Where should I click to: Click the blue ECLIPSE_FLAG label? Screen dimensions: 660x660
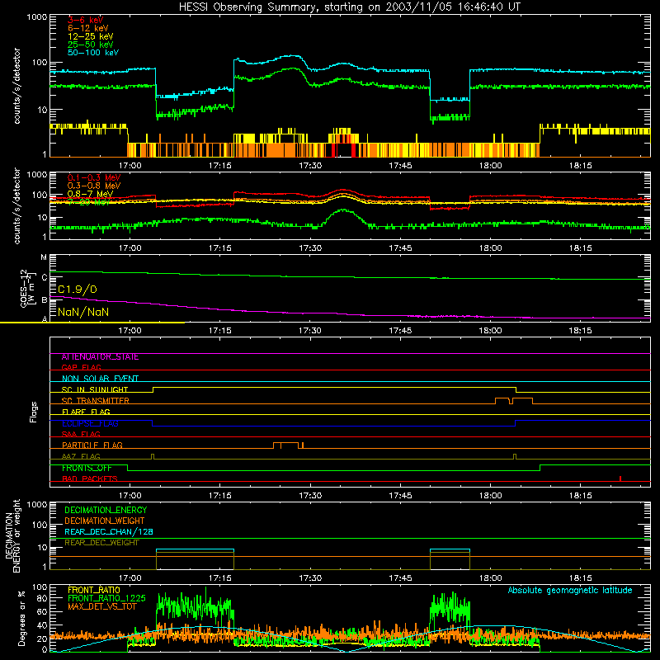point(90,423)
